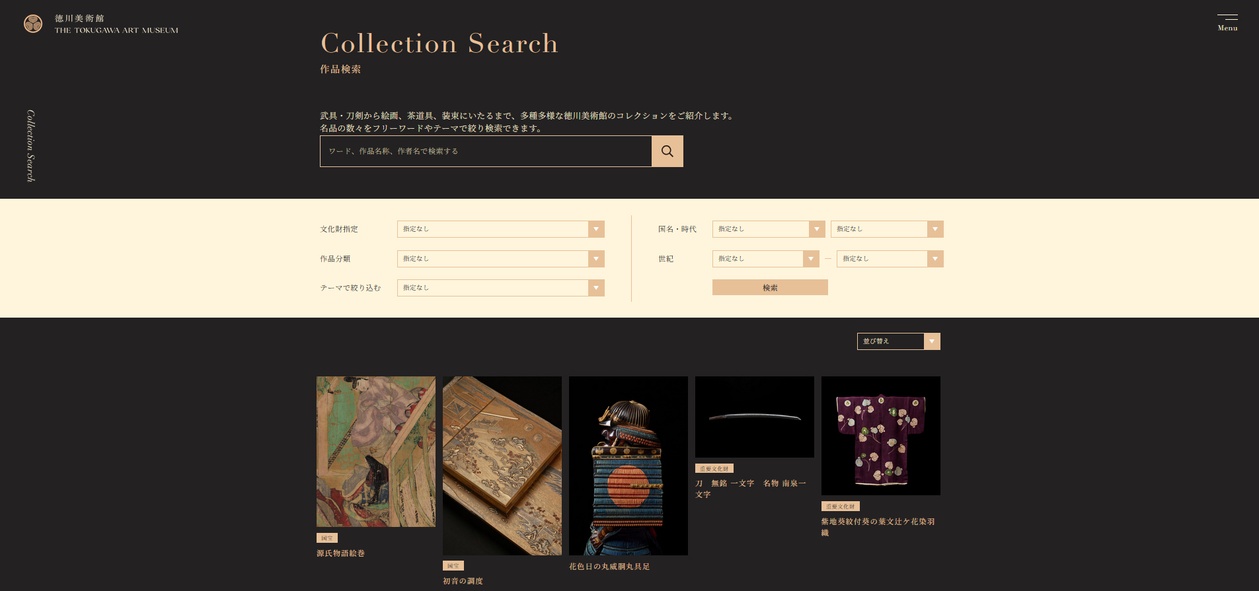This screenshot has height=591, width=1259.
Task: Click the 重要文化財 badge under the purple haori
Action: pos(840,506)
